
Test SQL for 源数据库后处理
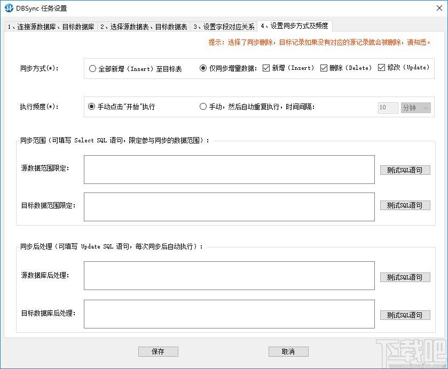(x=405, y=277)
